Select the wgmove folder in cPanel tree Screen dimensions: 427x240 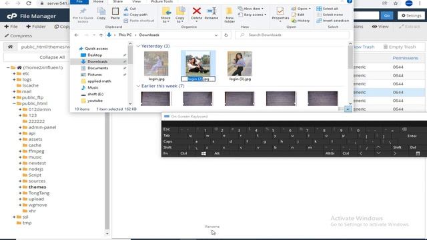click(x=37, y=205)
